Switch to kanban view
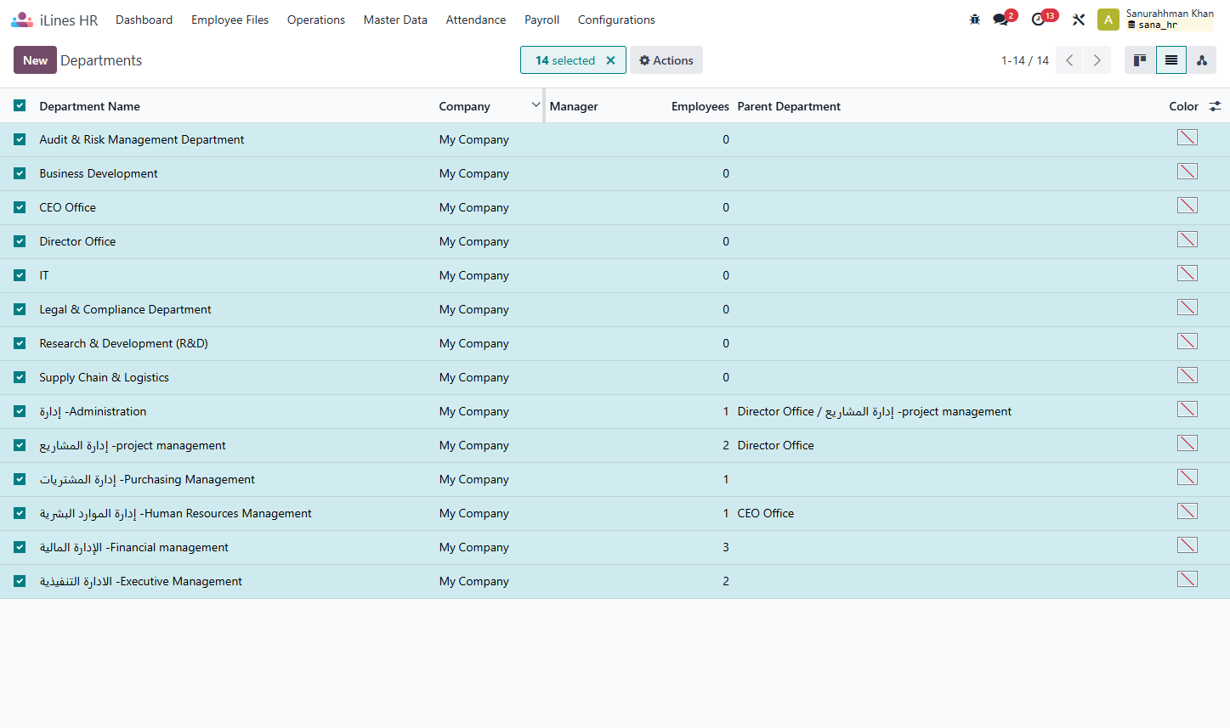 1140,60
